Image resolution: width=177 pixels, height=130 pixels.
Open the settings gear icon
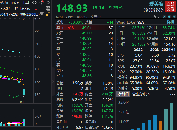click(34, 2)
